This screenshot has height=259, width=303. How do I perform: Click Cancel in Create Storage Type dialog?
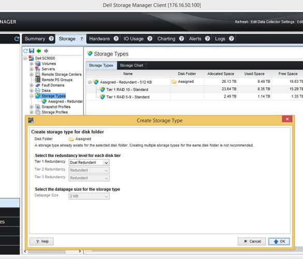point(252,241)
